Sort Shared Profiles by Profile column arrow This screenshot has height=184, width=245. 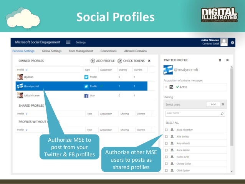[26, 114]
